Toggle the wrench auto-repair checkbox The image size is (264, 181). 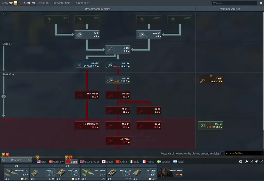[x=251, y=161]
